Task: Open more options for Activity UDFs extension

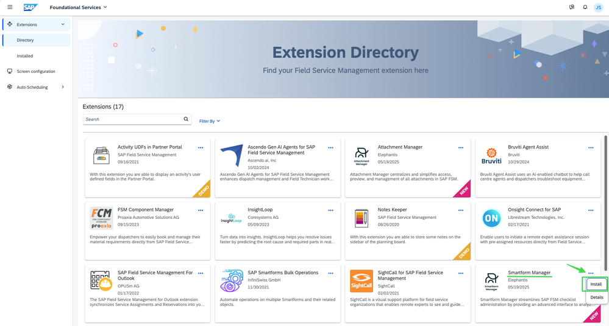Action: [x=201, y=148]
